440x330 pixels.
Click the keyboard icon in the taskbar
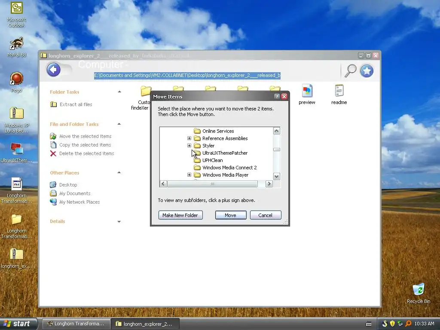(x=368, y=324)
